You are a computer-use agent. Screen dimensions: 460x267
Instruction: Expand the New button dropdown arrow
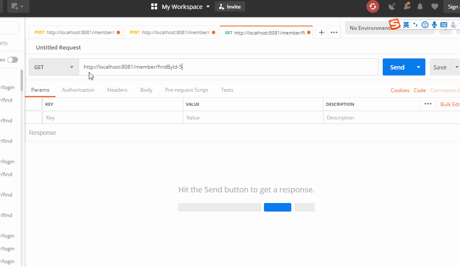point(22,6)
